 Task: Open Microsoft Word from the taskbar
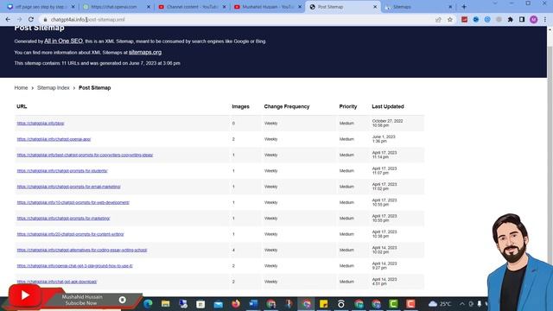253,303
